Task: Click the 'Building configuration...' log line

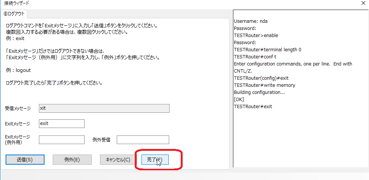Action: pyautogui.click(x=258, y=92)
